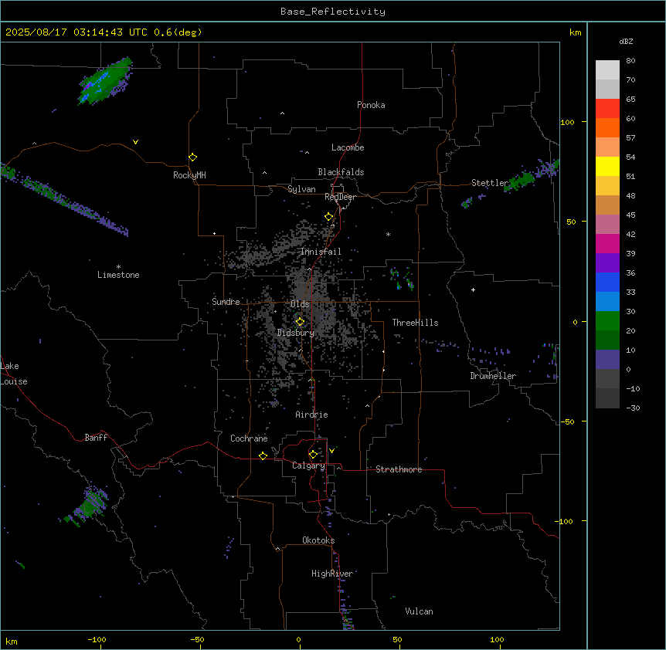Click the Cochrane label

coord(249,438)
